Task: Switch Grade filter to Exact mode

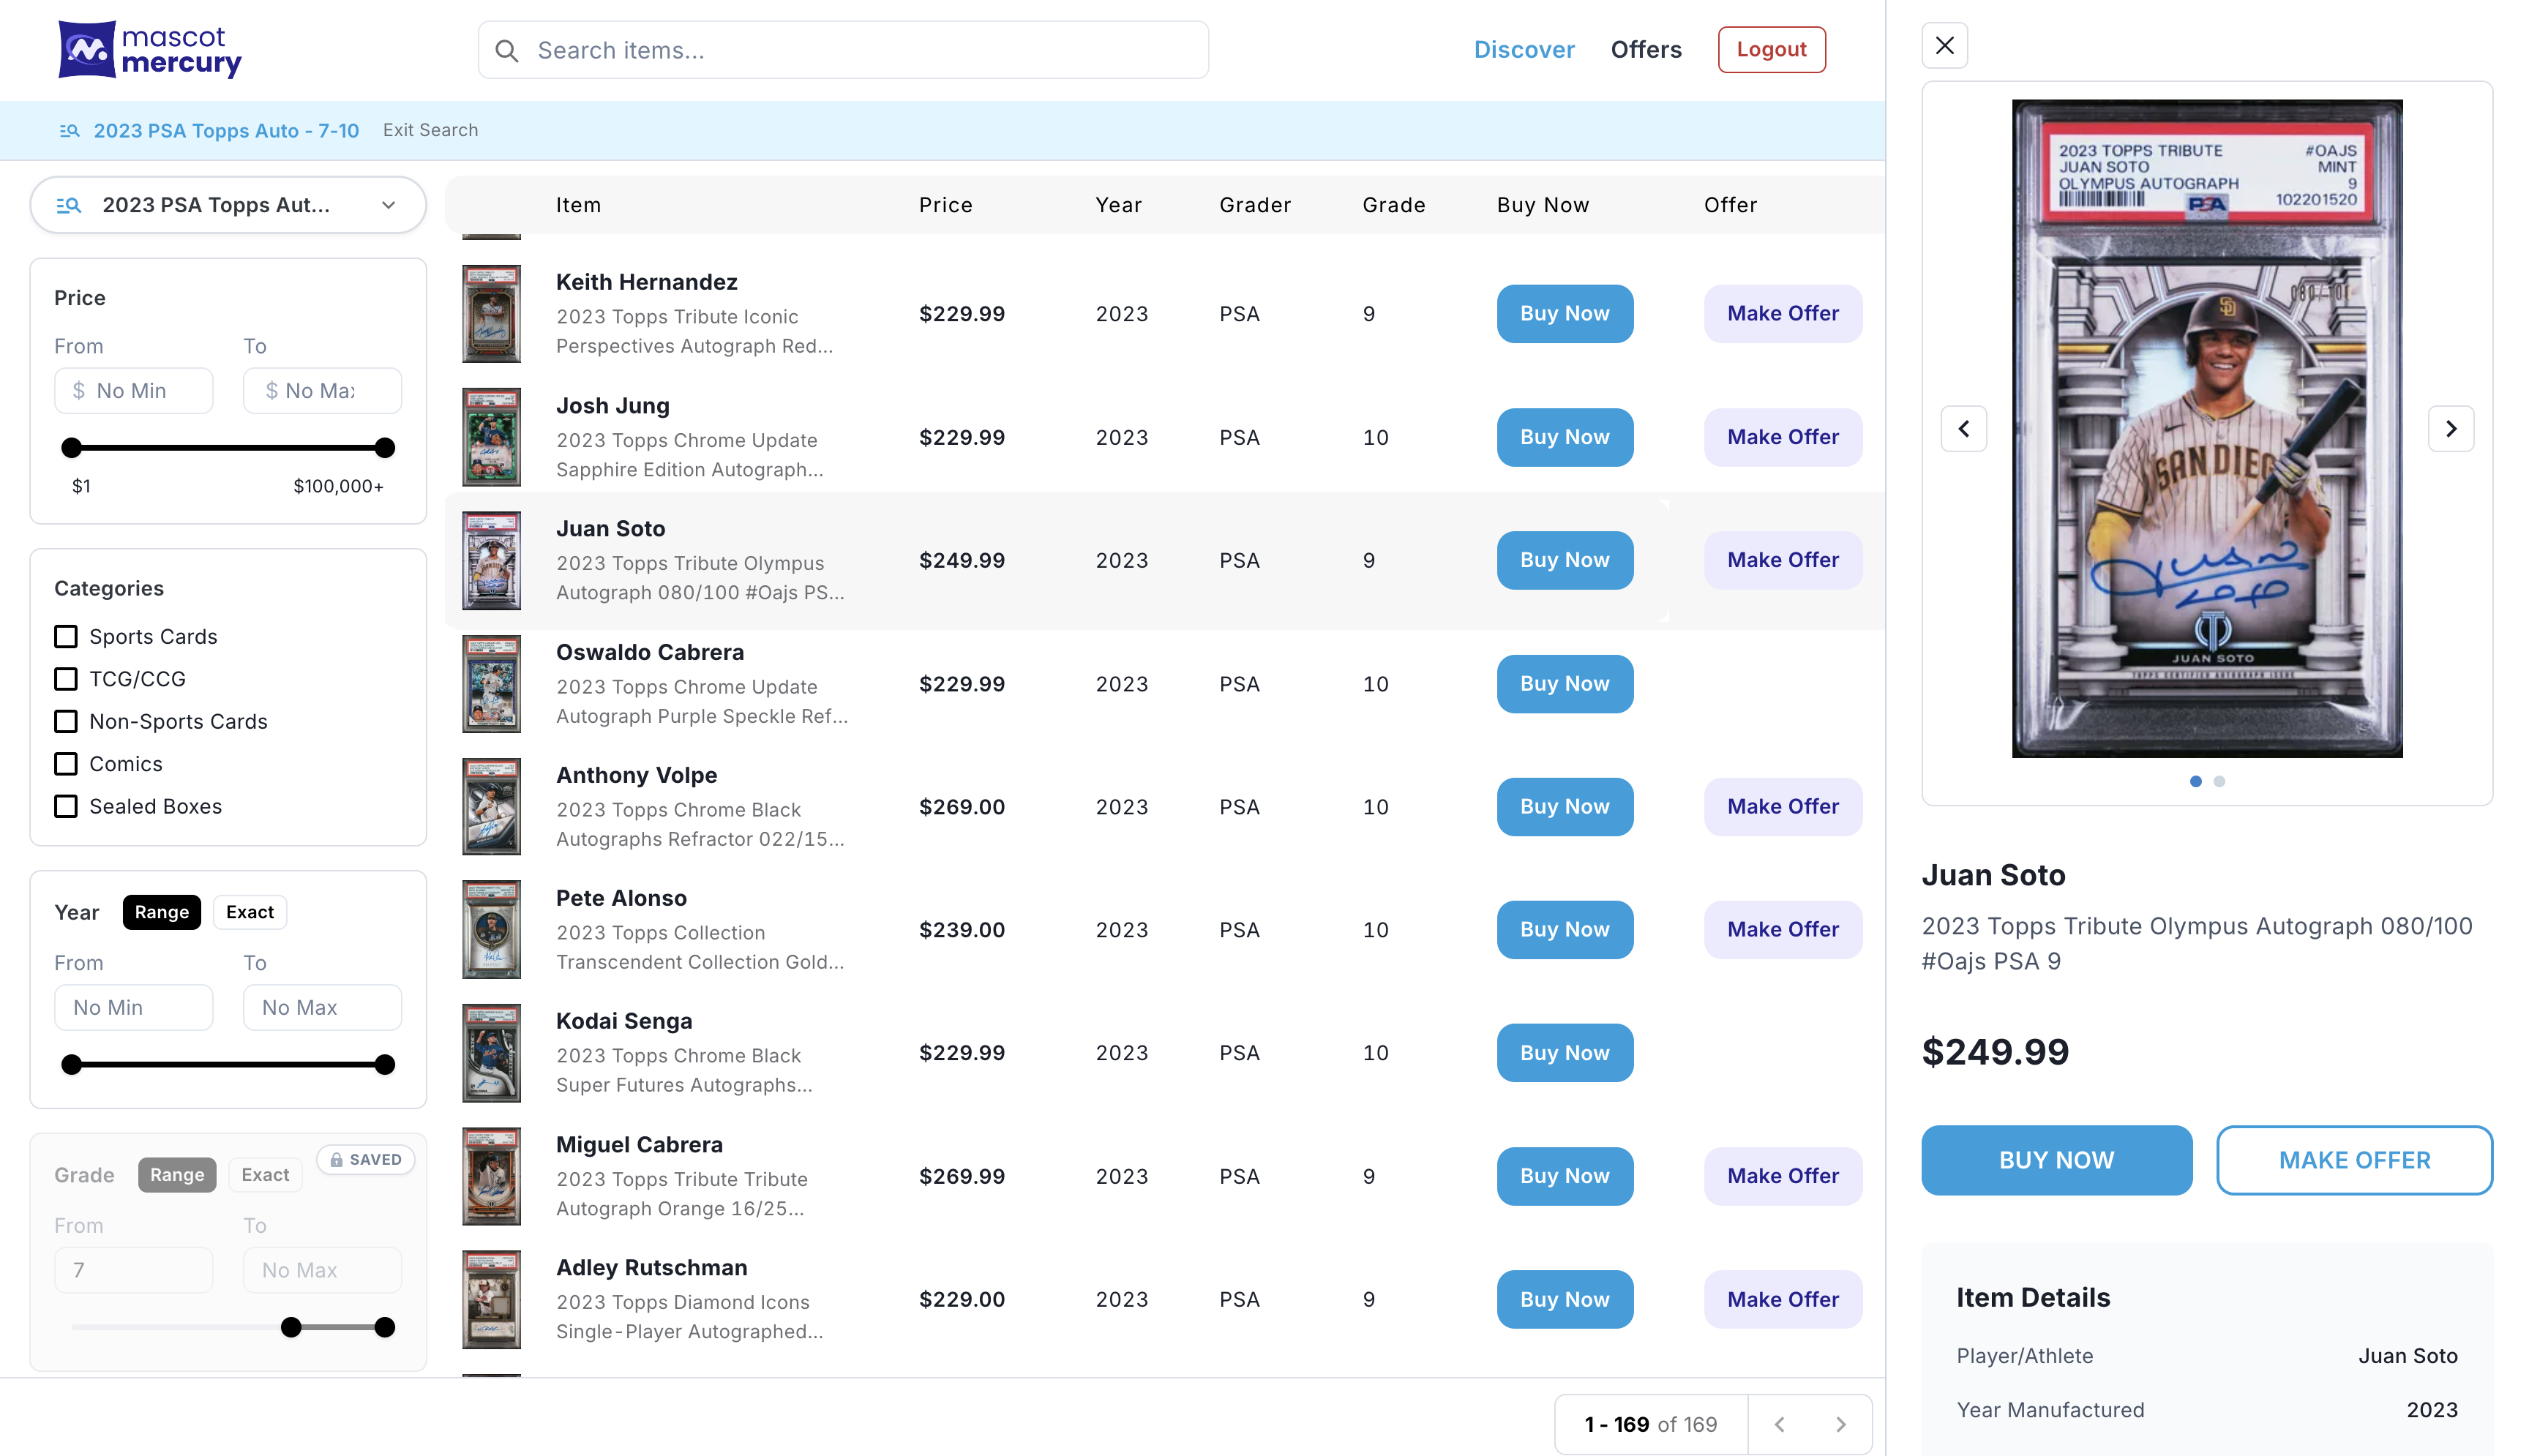Action: pyautogui.click(x=265, y=1175)
